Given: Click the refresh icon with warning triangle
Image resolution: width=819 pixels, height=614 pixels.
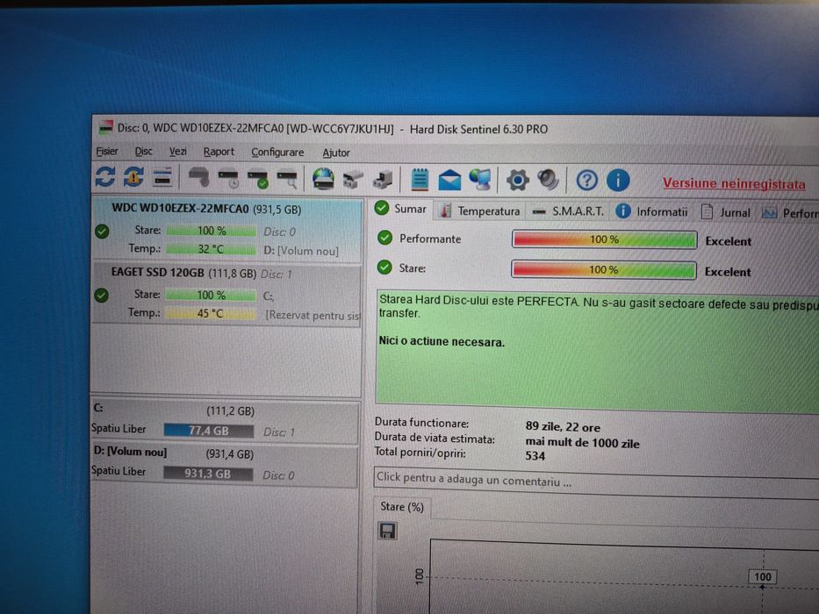Looking at the screenshot, I should point(133,177).
